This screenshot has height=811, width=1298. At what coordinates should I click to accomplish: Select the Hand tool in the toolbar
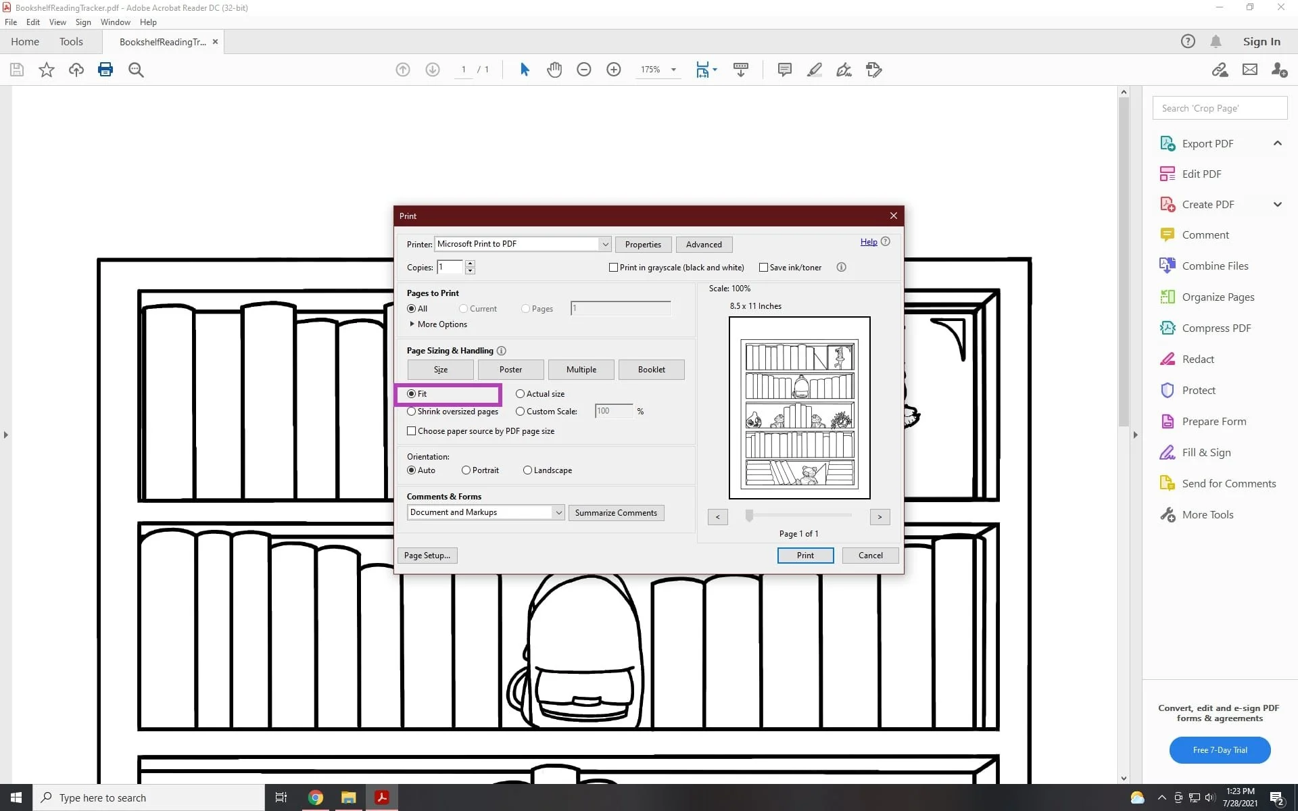[x=554, y=69]
